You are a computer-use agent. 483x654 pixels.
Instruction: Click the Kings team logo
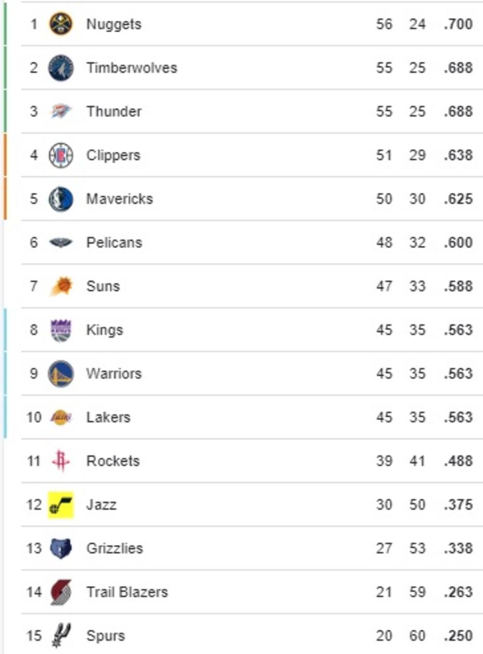click(x=61, y=330)
